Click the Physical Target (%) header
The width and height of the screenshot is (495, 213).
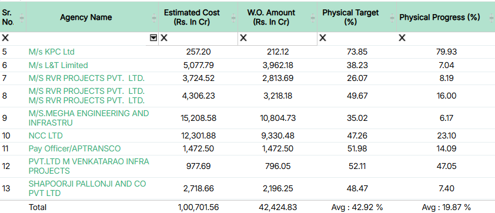[x=350, y=18]
